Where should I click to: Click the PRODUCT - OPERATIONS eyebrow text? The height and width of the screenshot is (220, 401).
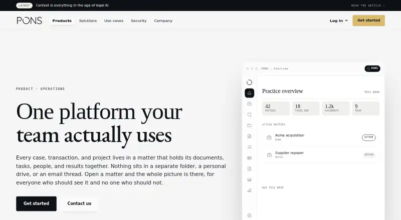[41, 89]
